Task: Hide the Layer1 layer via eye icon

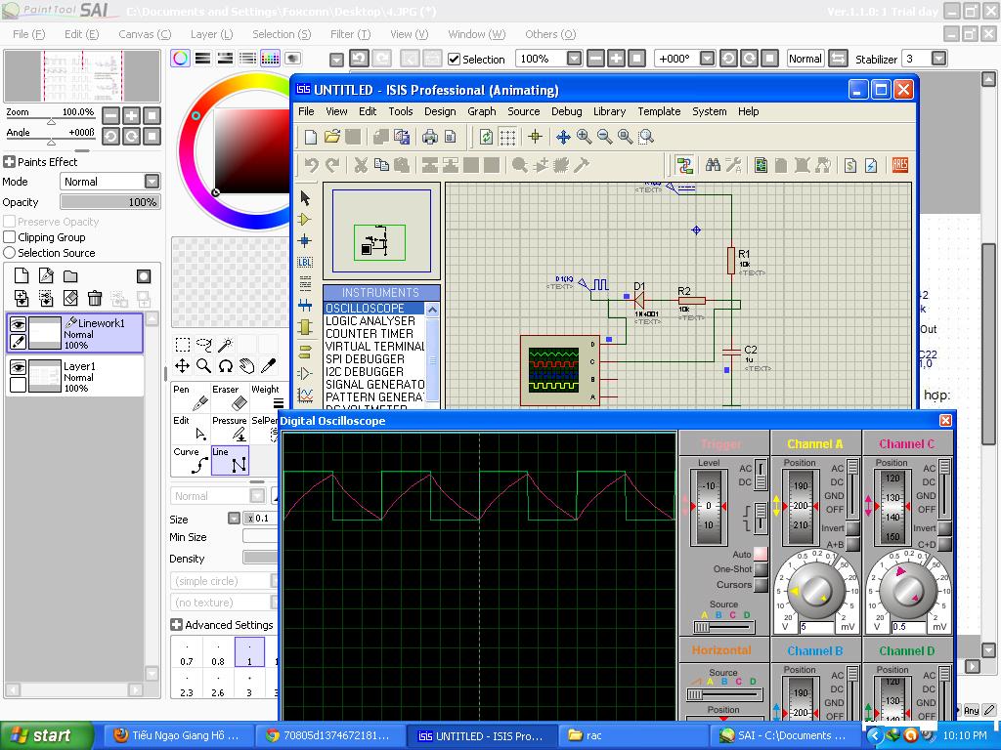Action: [x=18, y=367]
